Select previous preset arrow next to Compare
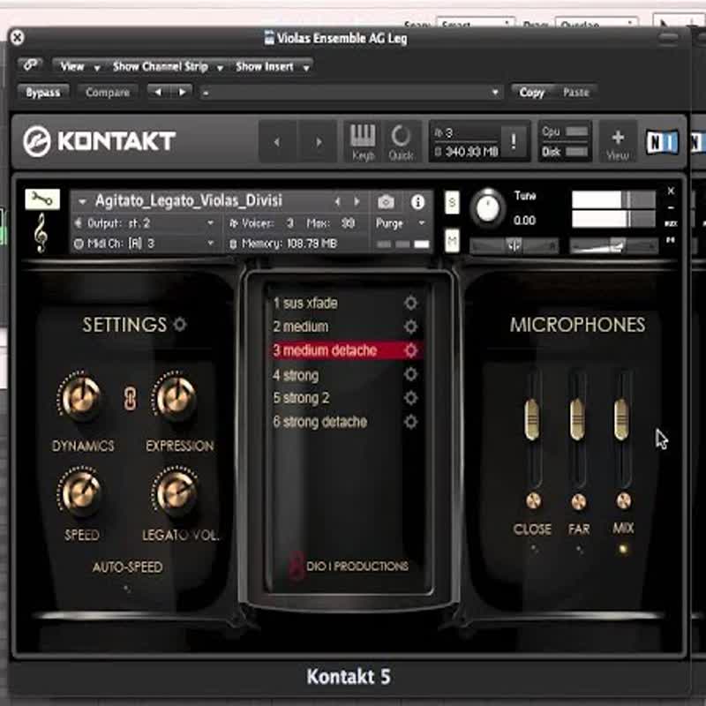706x706 pixels. [x=158, y=92]
